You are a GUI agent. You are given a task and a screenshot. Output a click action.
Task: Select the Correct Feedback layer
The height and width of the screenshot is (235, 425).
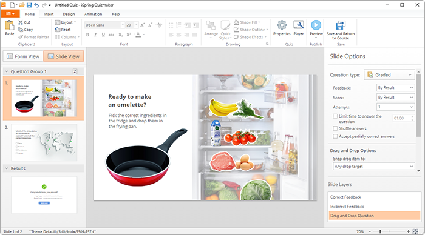(x=374, y=197)
